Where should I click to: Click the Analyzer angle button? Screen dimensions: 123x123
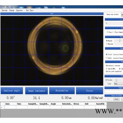coord(12,91)
